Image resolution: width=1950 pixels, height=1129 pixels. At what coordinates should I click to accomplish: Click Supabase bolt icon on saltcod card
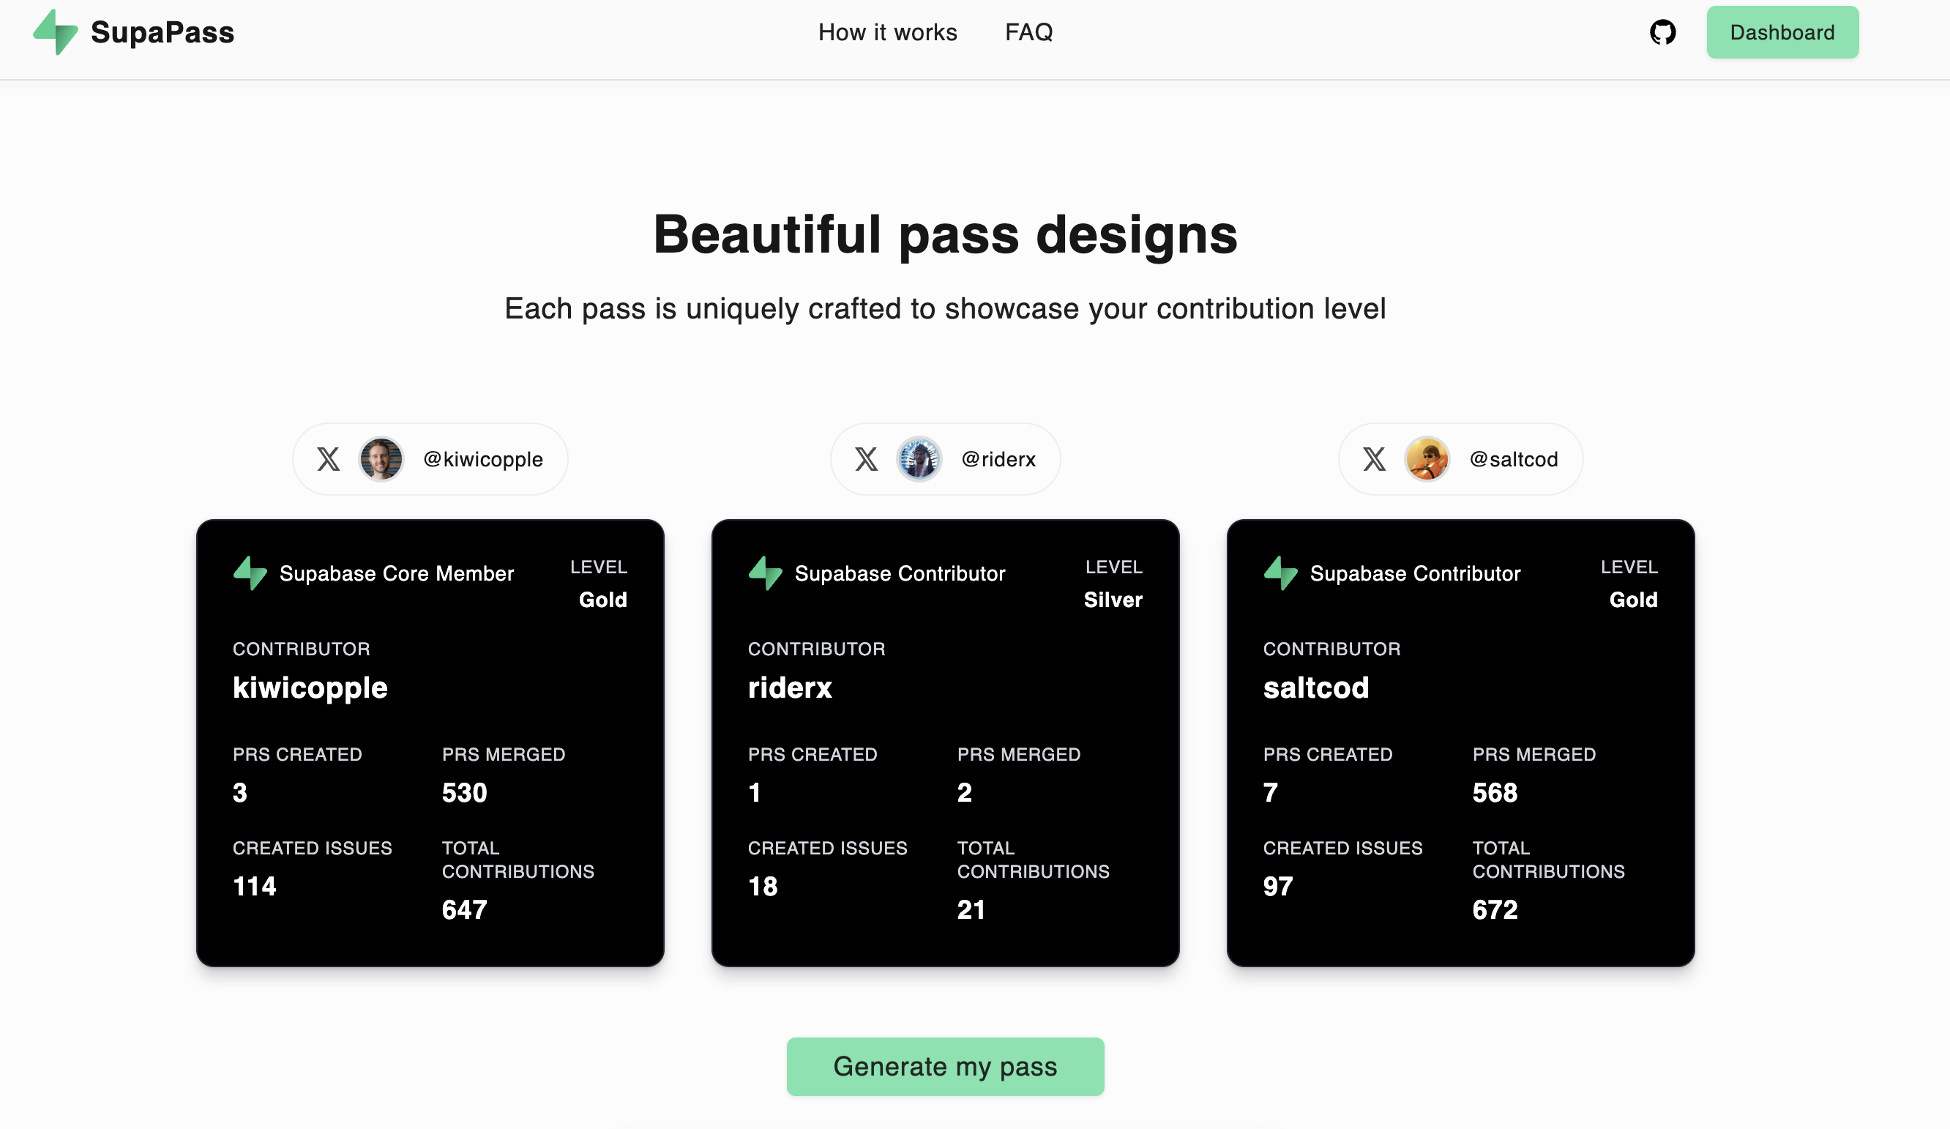(x=1281, y=573)
